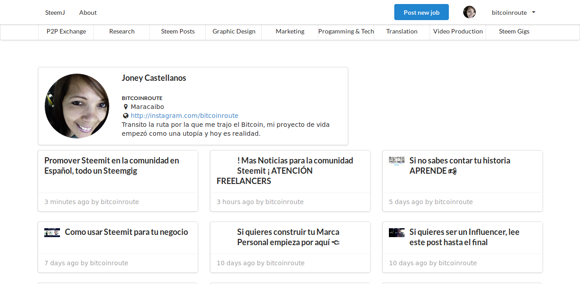Select the Translation category tab
Screen dimensions: 580x284
pos(401,31)
